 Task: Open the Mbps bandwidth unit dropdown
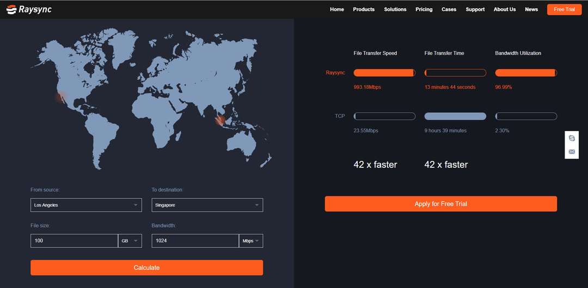(251, 241)
